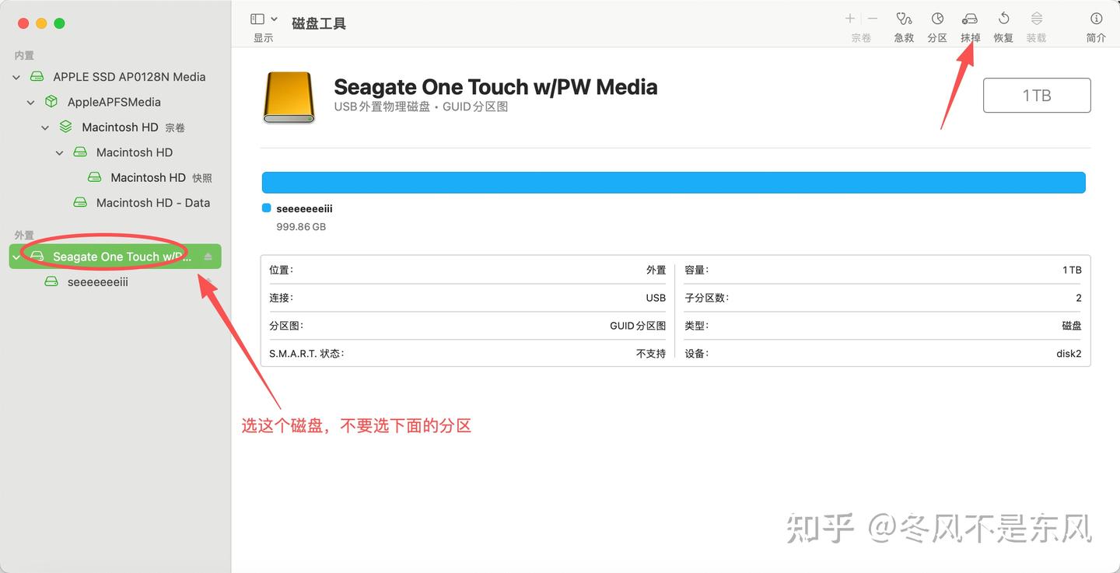The image size is (1120, 573).
Task: Collapse the Macintosh HD 宗卷 volume group
Action: tap(45, 127)
